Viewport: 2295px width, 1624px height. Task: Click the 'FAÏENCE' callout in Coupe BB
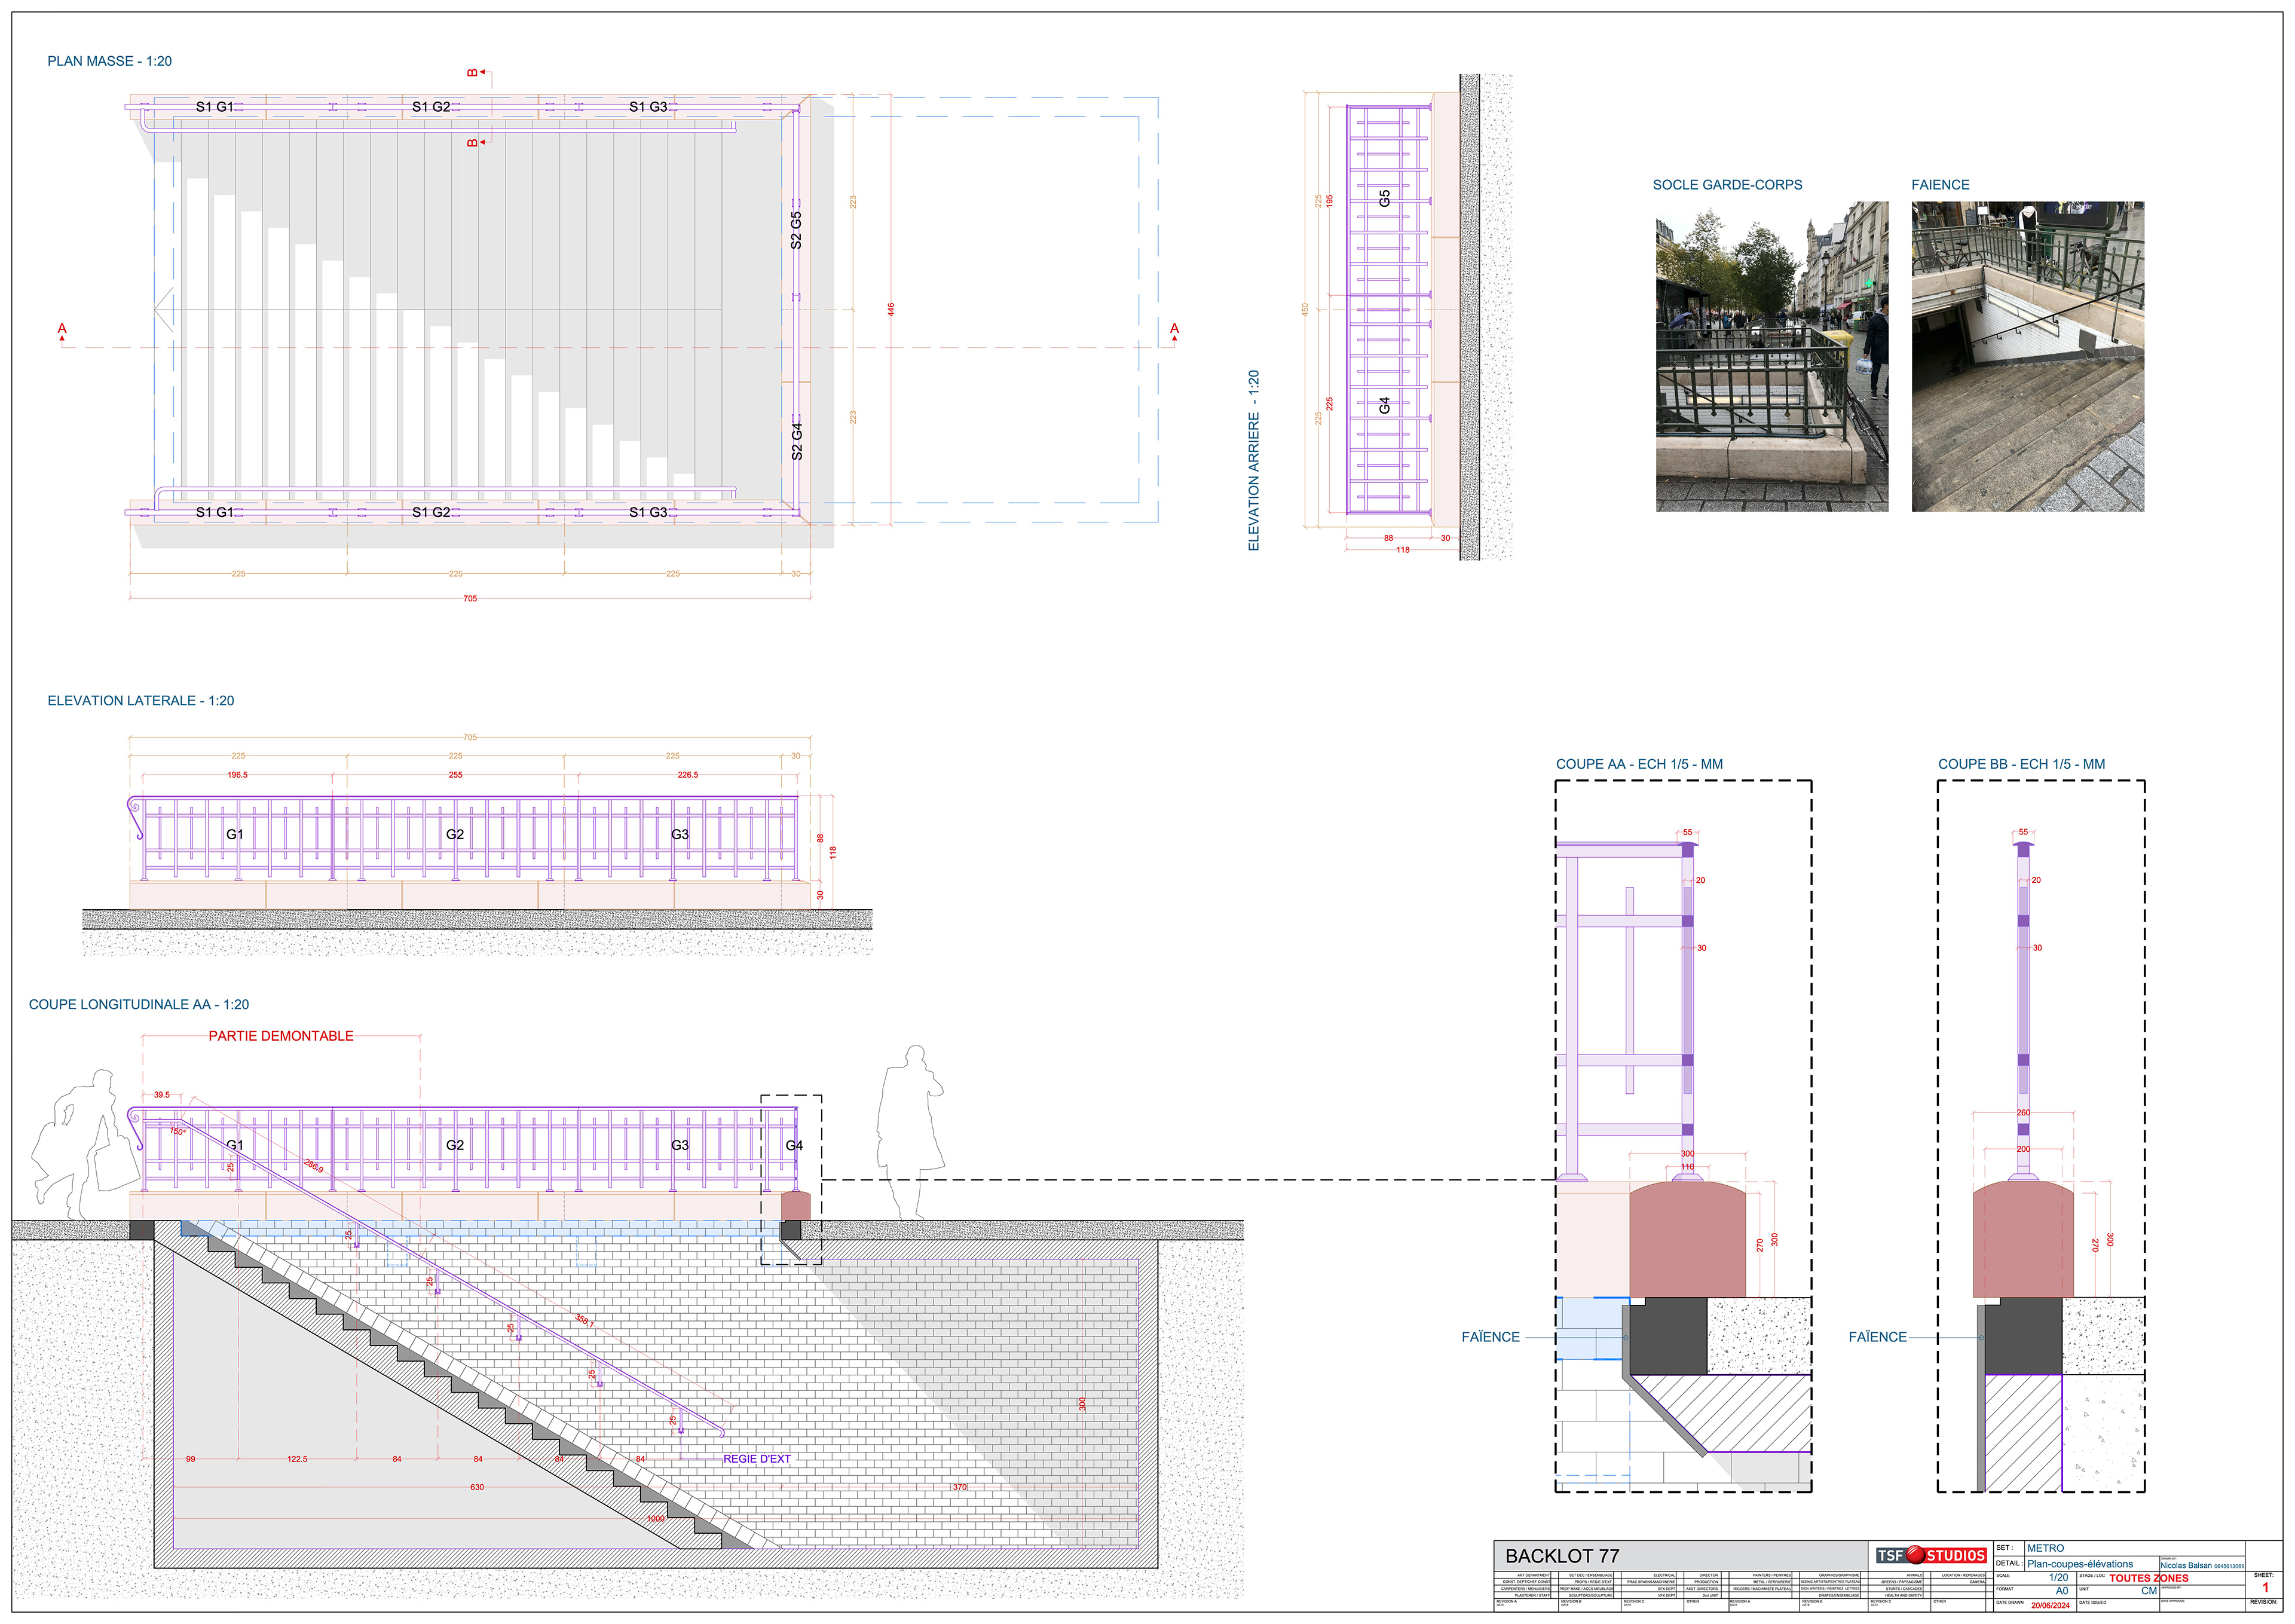point(1877,1337)
